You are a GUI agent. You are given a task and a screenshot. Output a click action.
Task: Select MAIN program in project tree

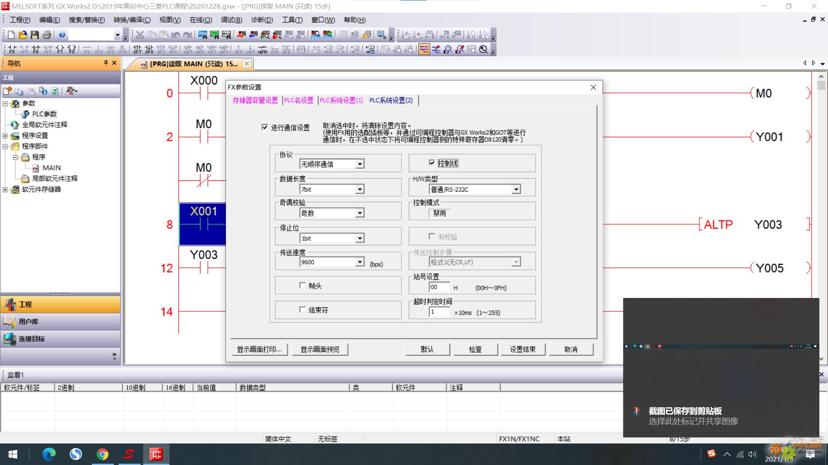point(51,168)
